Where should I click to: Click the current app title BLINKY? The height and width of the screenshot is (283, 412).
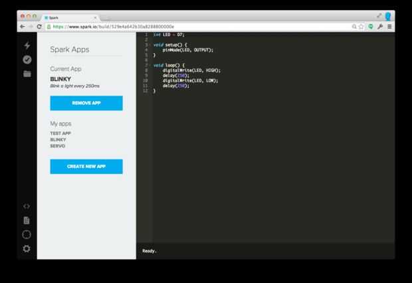tap(60, 79)
